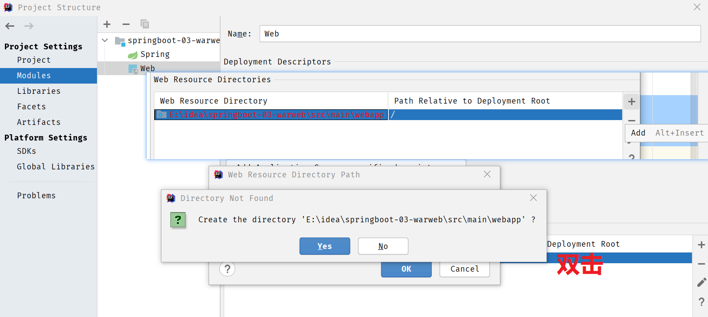This screenshot has height=317, width=708.
Task: Open SDKs platform settings
Action: click(27, 151)
